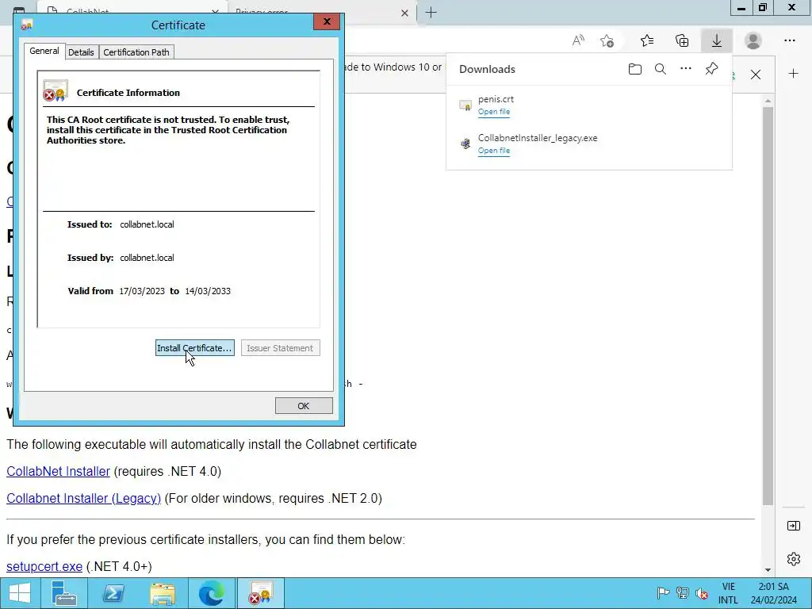Image resolution: width=812 pixels, height=609 pixels.
Task: Follow the CollabNet Installer link
Action: click(58, 471)
